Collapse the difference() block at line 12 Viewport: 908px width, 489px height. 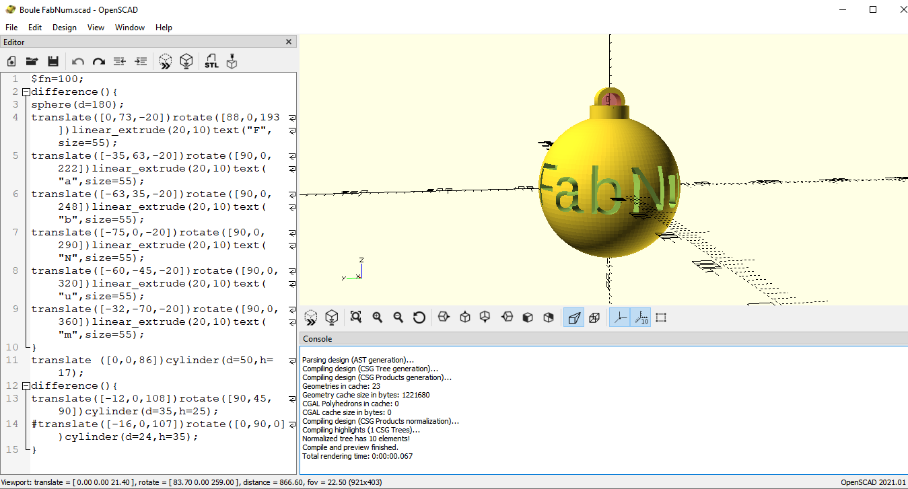coord(26,386)
